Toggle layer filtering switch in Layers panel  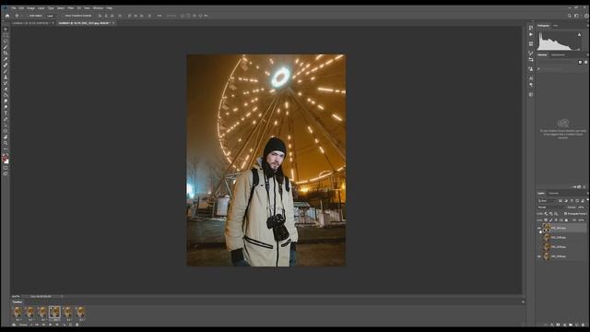click(x=588, y=199)
